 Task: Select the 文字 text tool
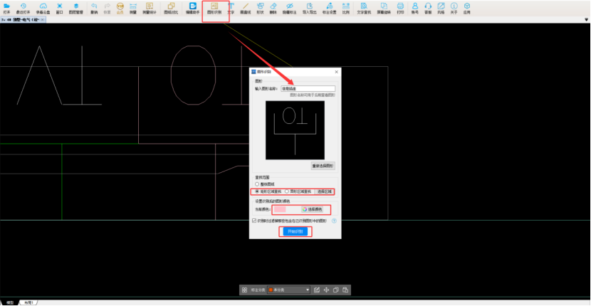231,9
